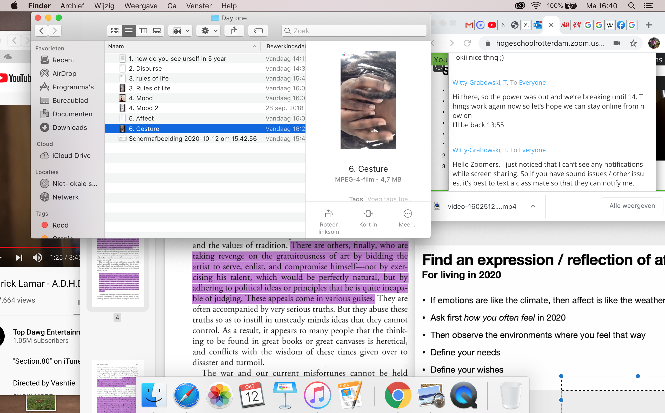Bookmark the Zoom page with star
665x413 pixels.
pos(633,43)
